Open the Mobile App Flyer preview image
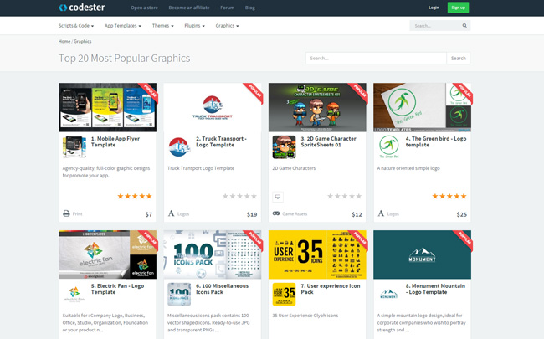 coord(108,107)
